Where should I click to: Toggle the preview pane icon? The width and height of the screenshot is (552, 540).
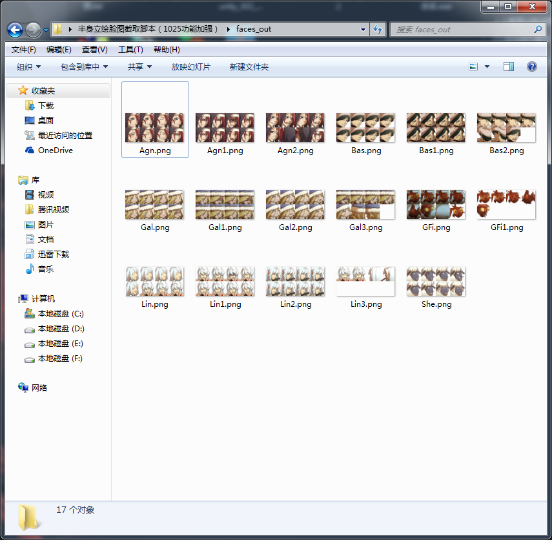point(508,67)
